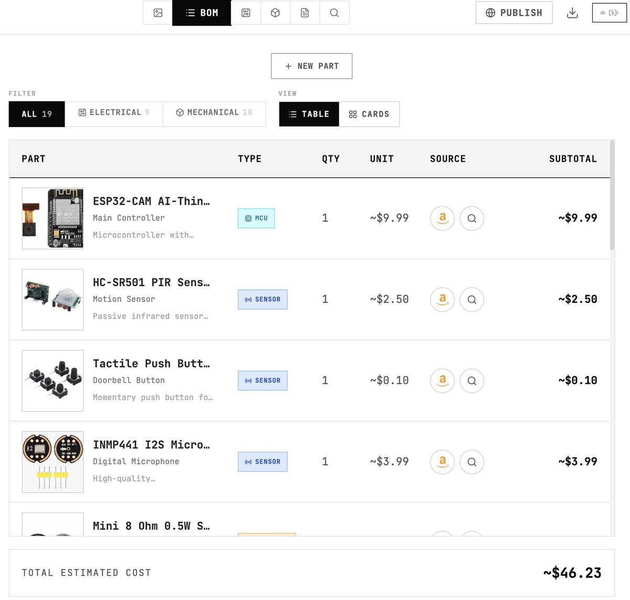Open the 3D cube view tab icon
The width and height of the screenshot is (630, 600).
275,13
